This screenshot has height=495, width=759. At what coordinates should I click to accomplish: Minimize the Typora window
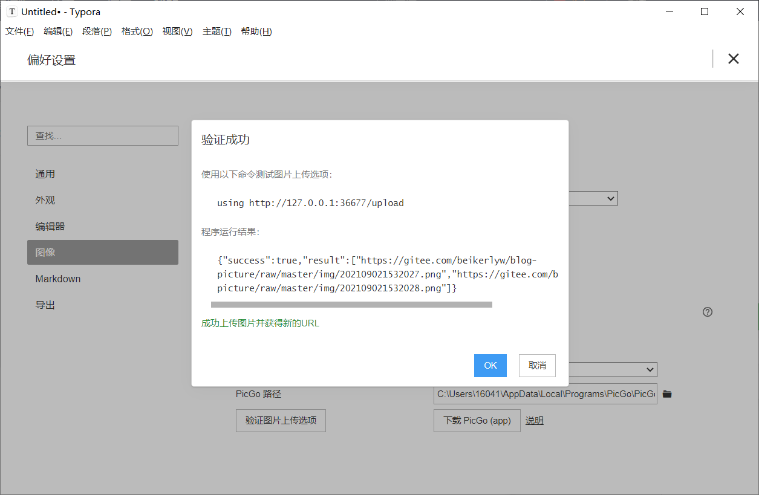(669, 11)
